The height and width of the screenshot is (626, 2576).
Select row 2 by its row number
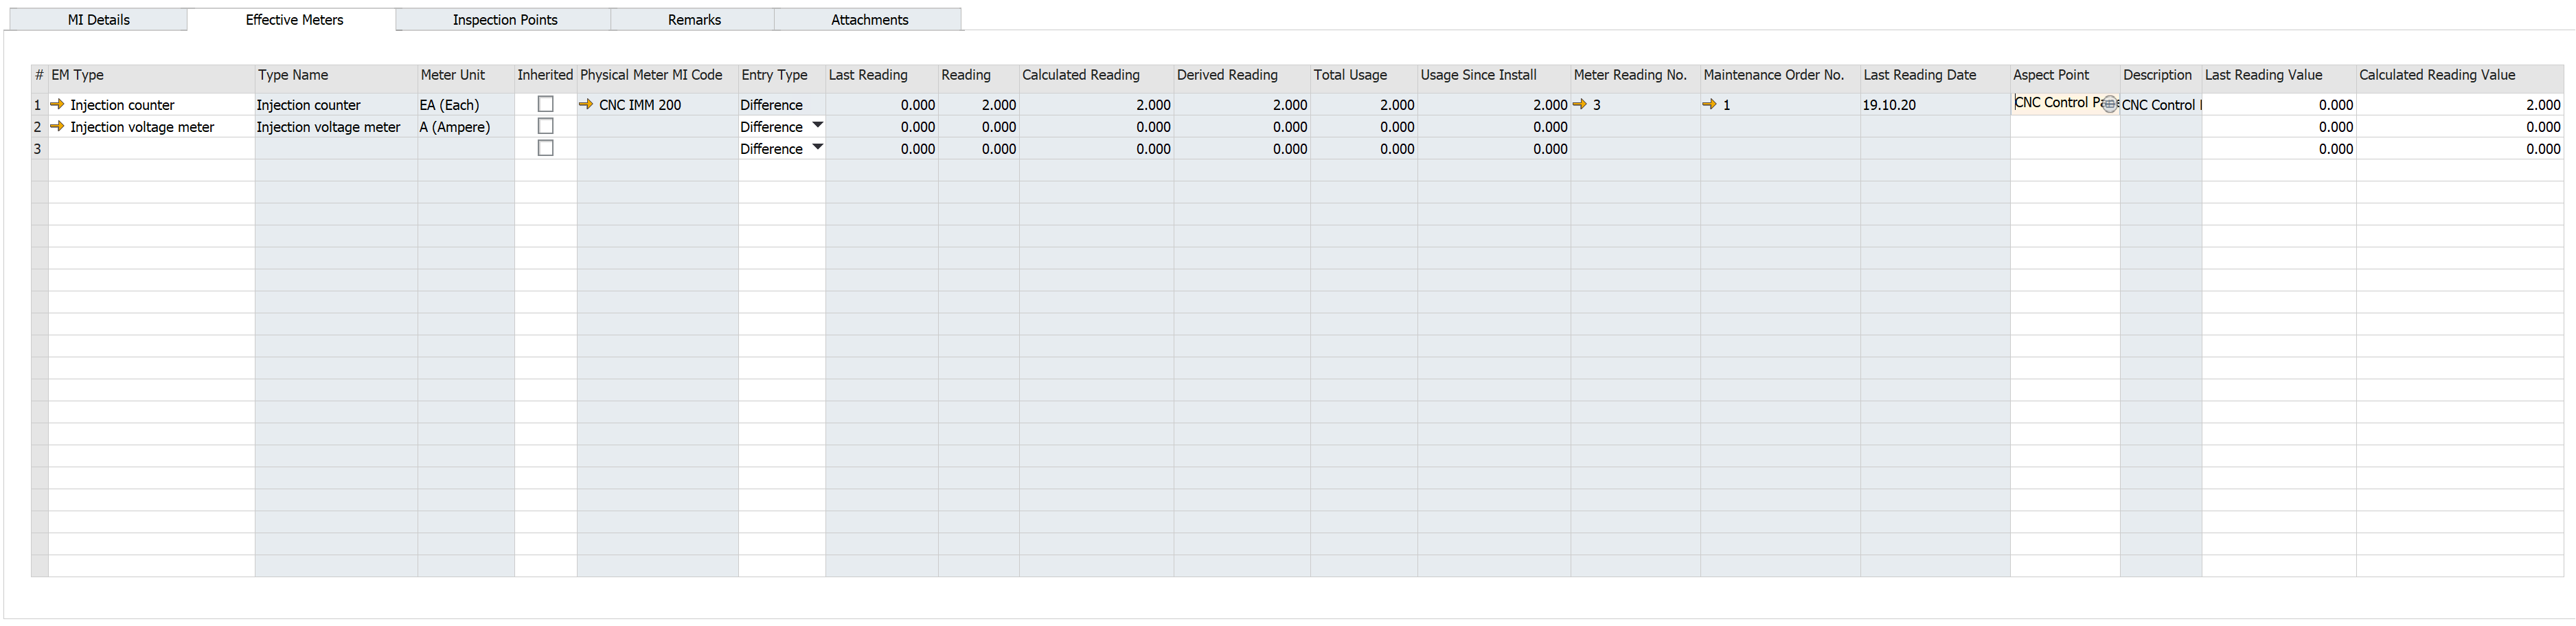pyautogui.click(x=38, y=126)
